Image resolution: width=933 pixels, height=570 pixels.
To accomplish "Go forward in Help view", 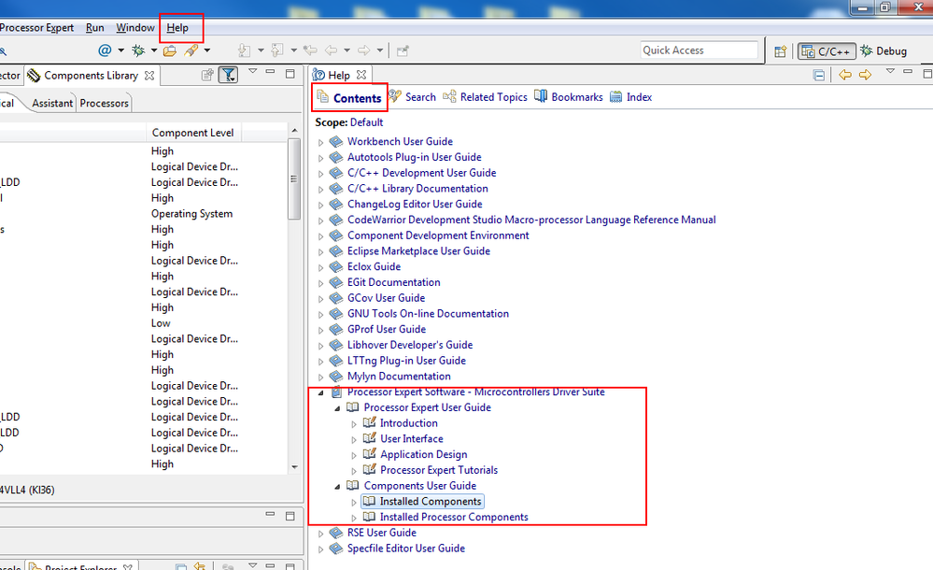I will tap(865, 75).
